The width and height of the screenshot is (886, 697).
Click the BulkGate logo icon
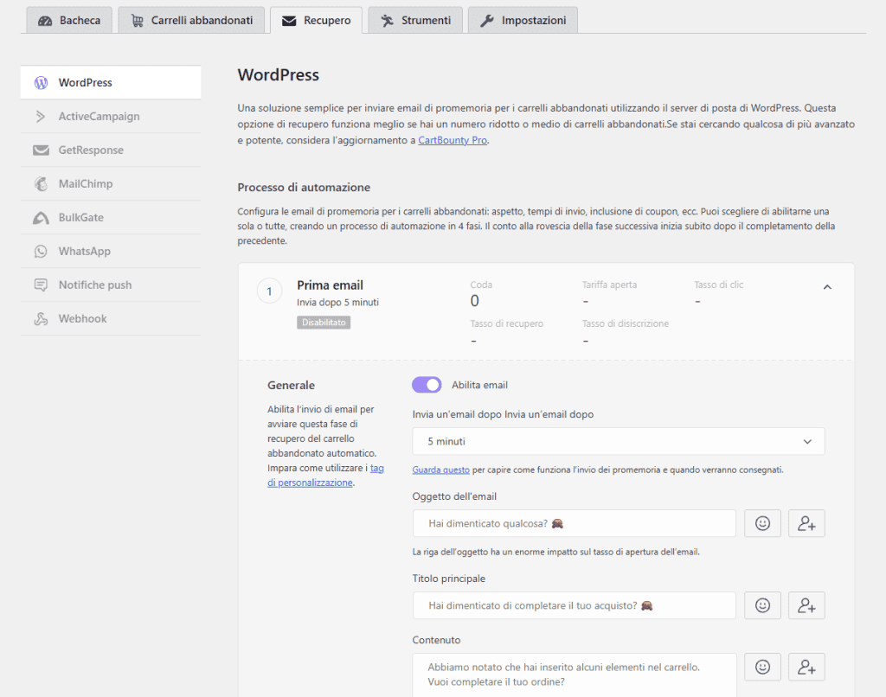pos(41,217)
